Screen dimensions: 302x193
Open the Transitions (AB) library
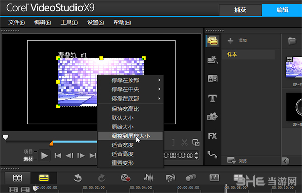pyautogui.click(x=212, y=79)
